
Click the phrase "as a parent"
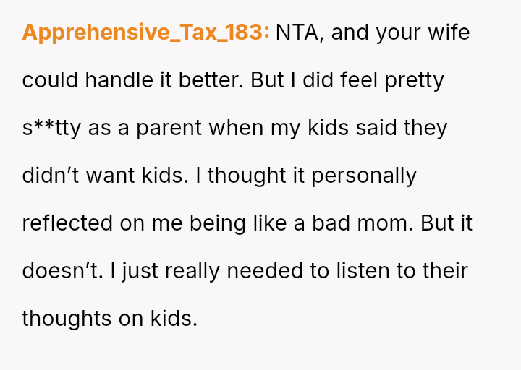coord(151,128)
